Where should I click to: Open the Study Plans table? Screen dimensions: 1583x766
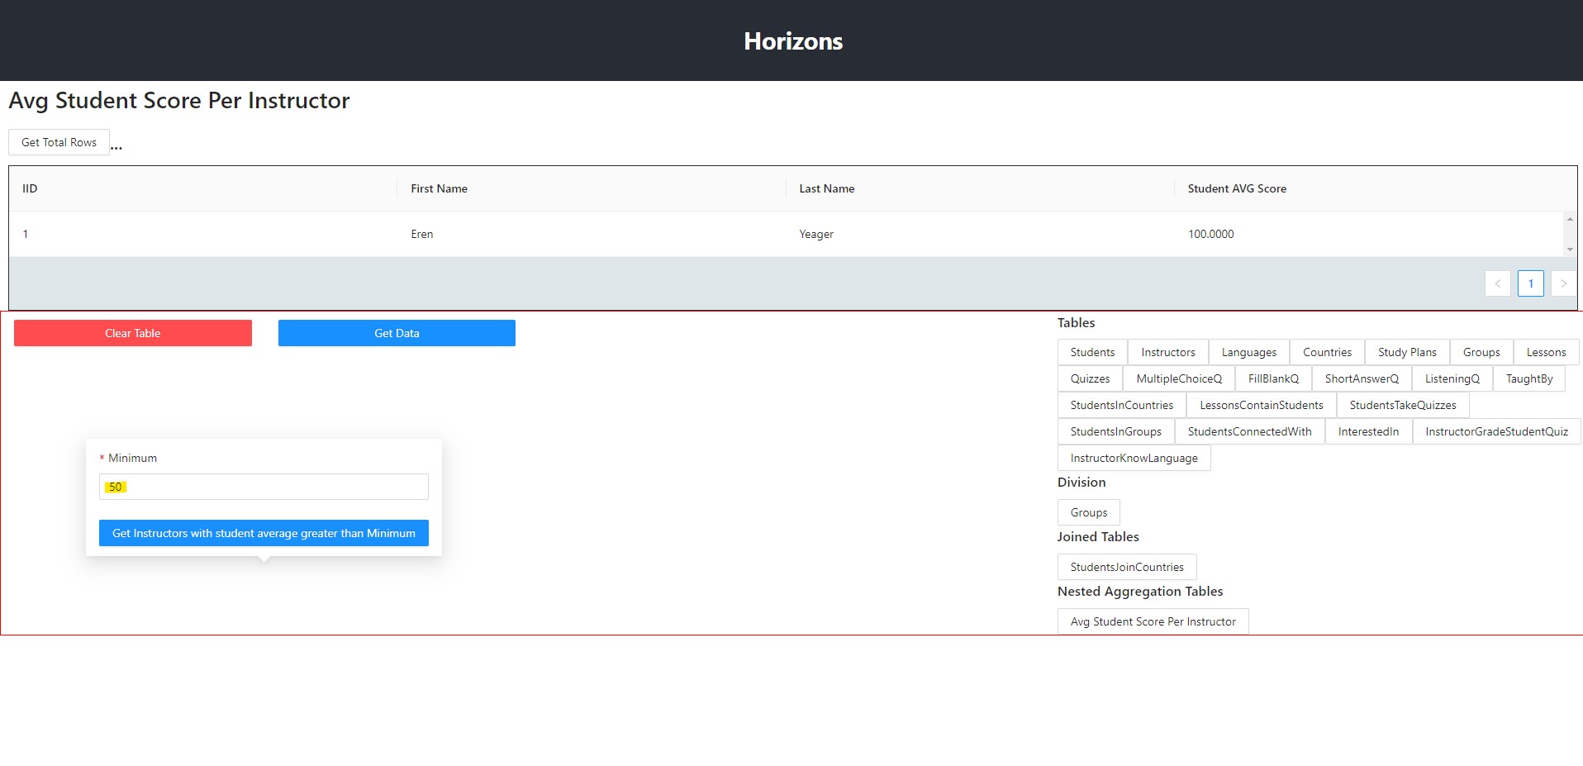click(1406, 352)
